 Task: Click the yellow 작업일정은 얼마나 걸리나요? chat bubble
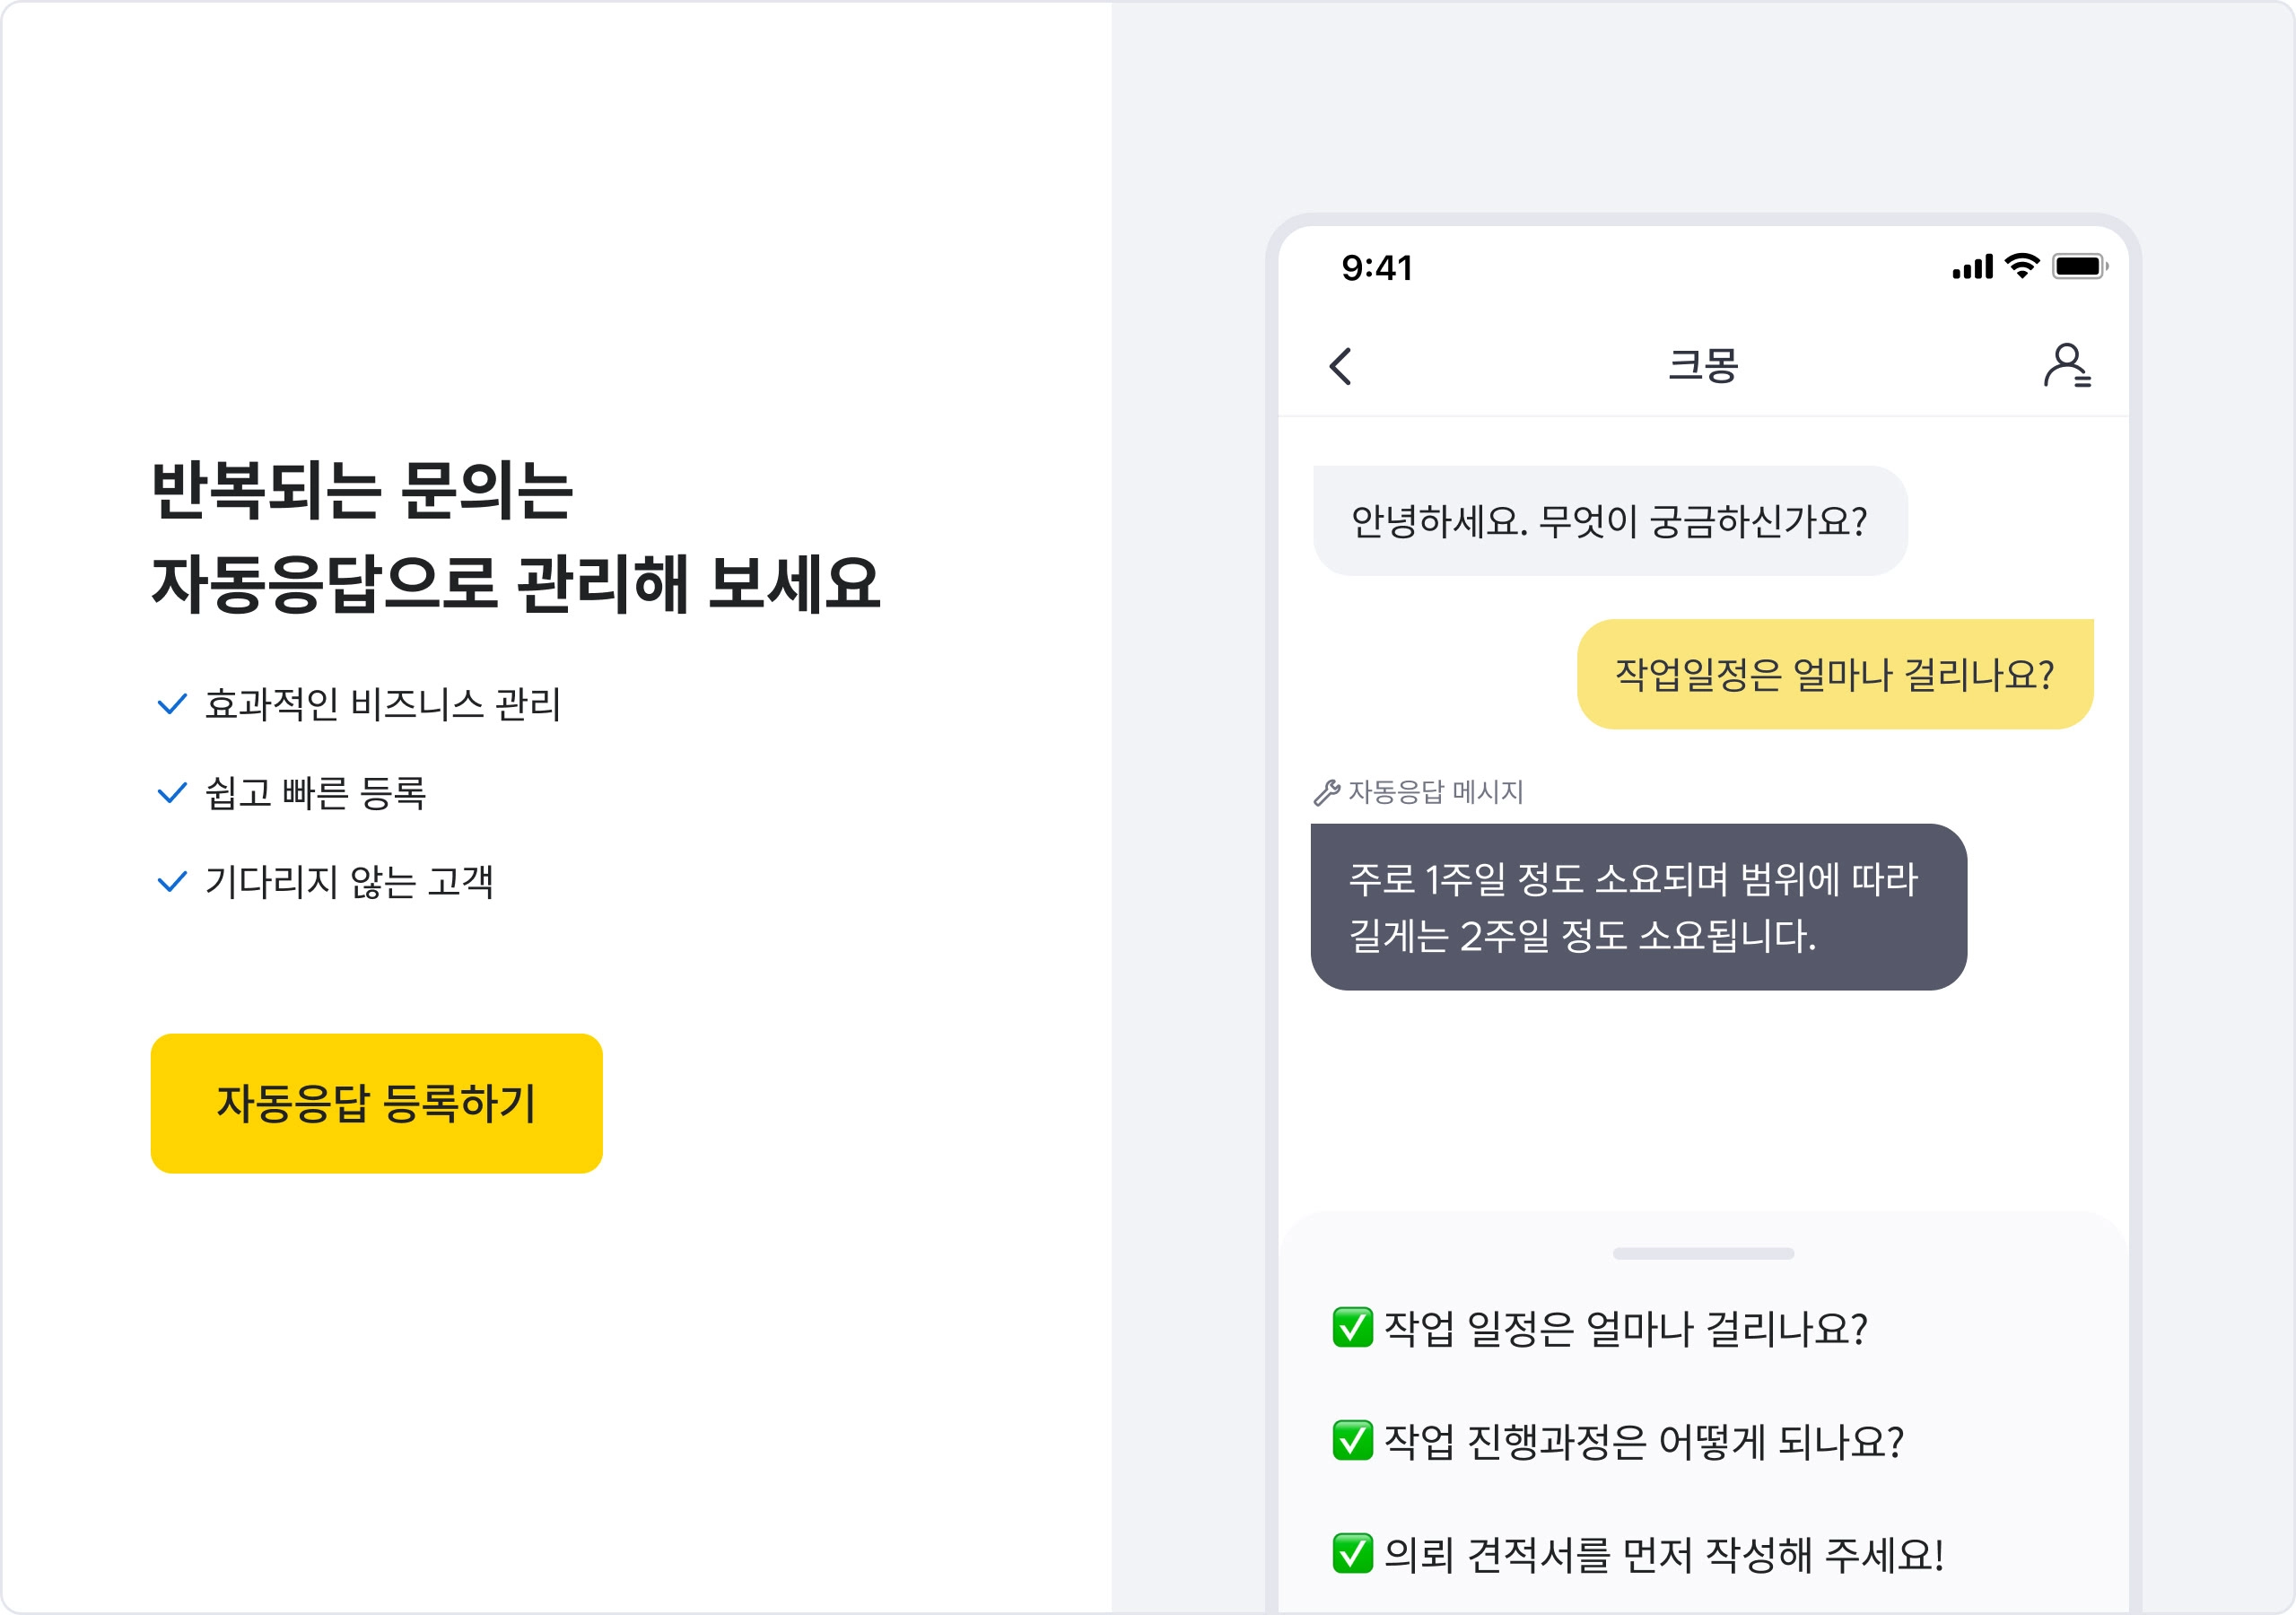coord(1834,674)
